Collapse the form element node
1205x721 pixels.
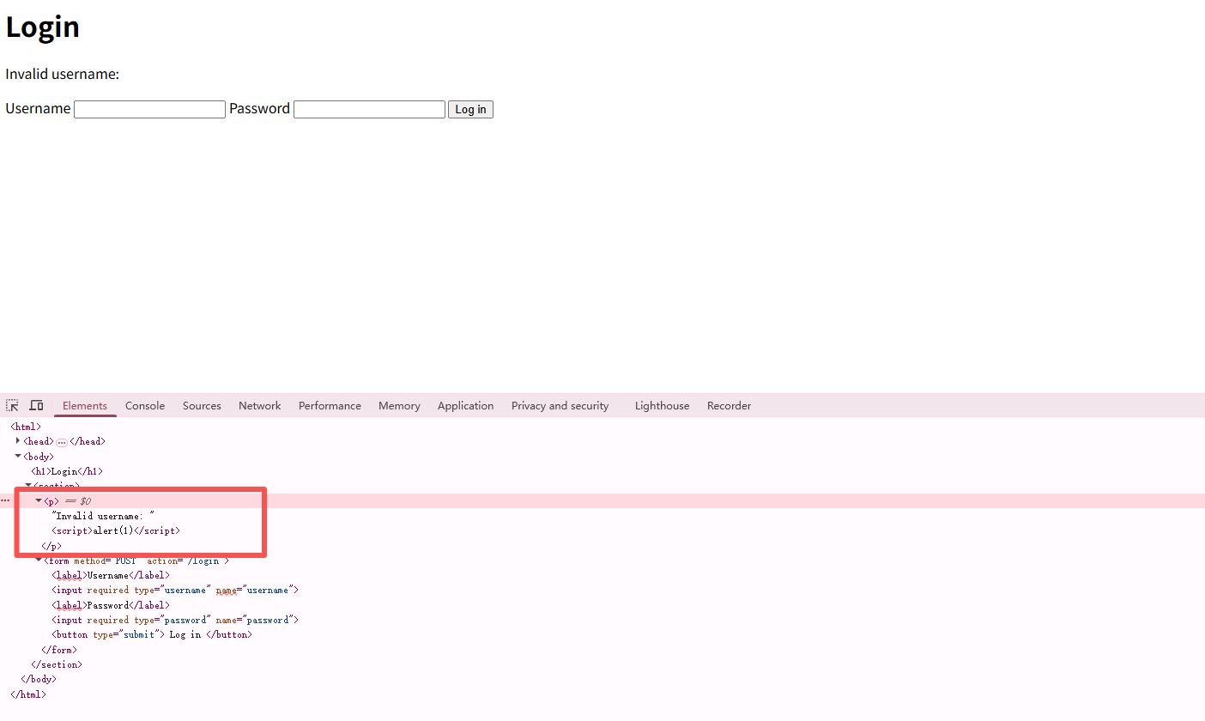[39, 560]
